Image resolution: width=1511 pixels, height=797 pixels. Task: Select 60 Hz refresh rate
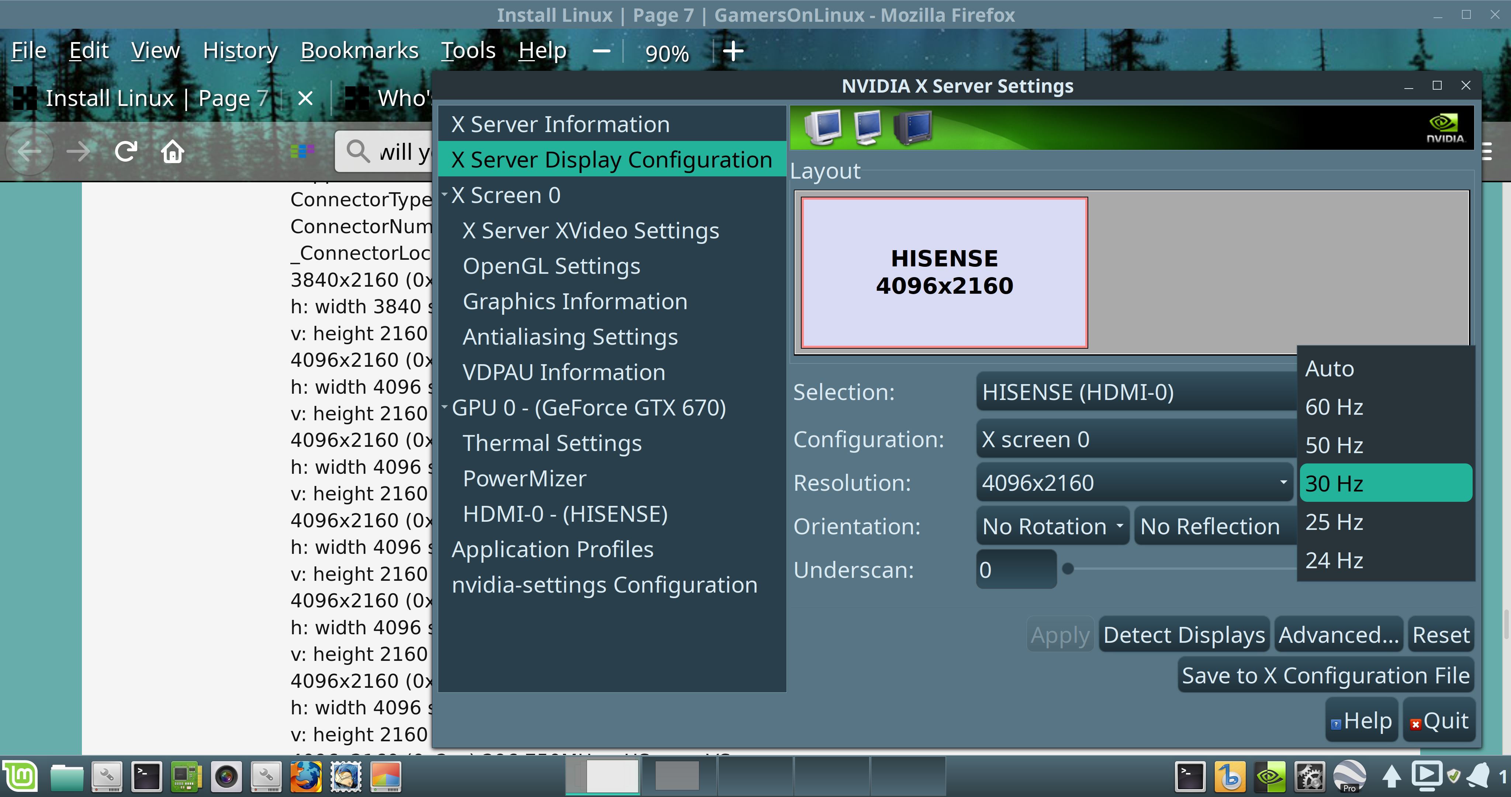[1386, 407]
